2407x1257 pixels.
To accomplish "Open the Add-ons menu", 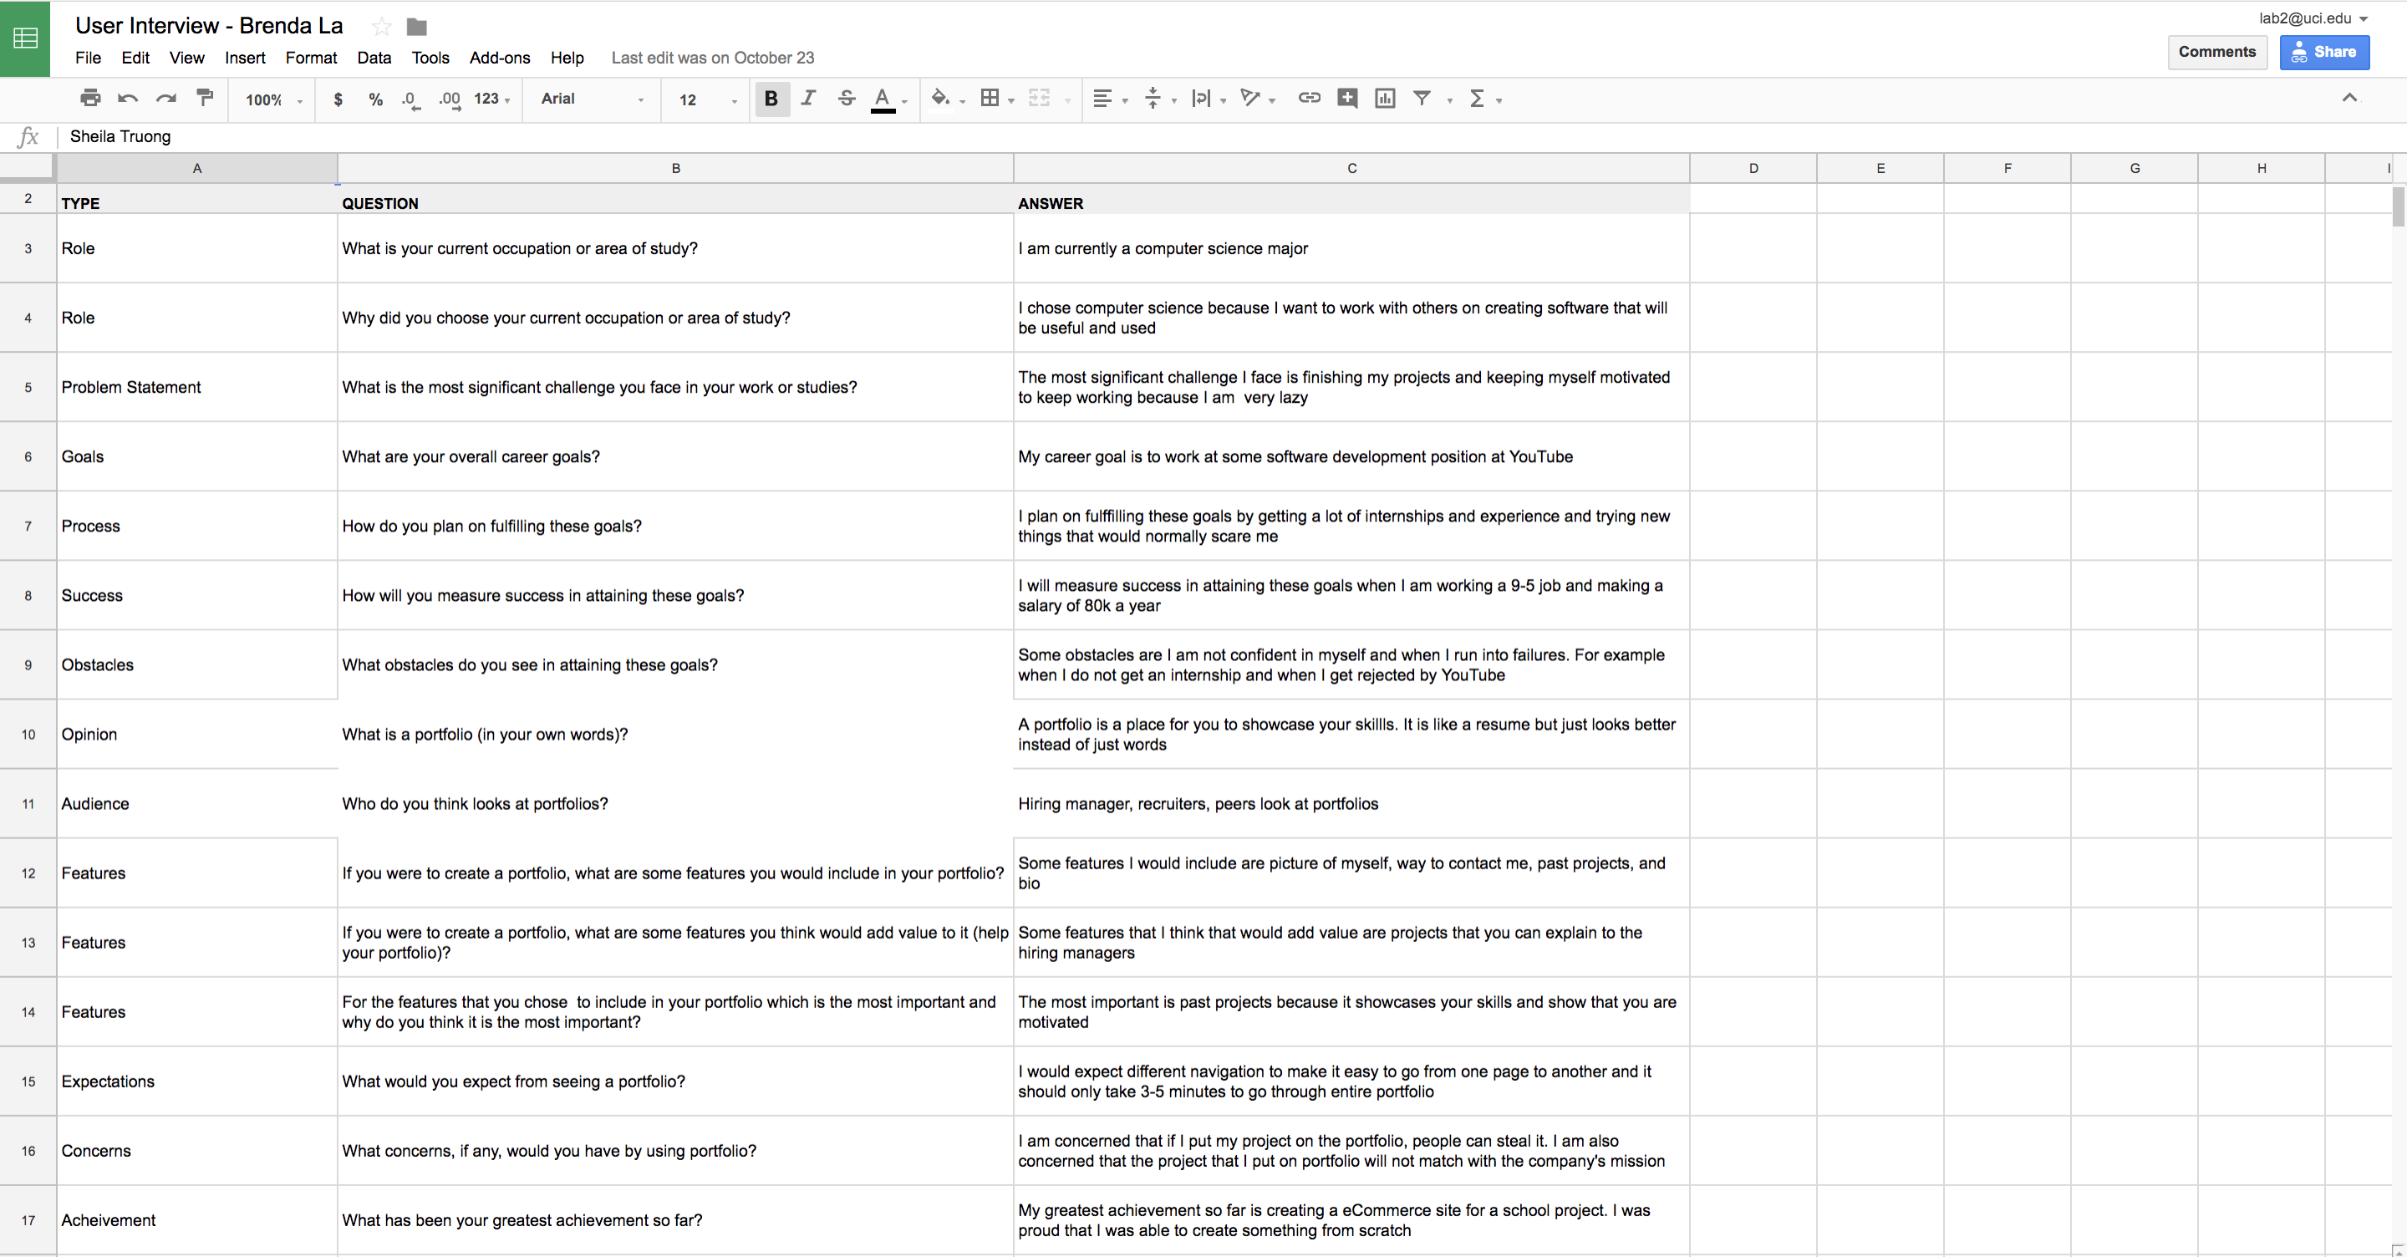I will (499, 58).
